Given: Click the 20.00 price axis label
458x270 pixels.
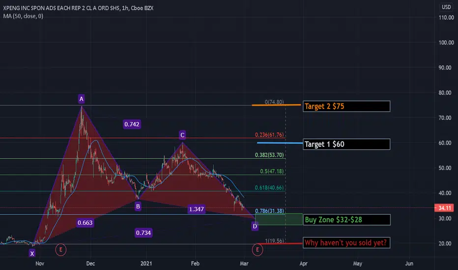Looking at the screenshot, I should tap(445, 243).
